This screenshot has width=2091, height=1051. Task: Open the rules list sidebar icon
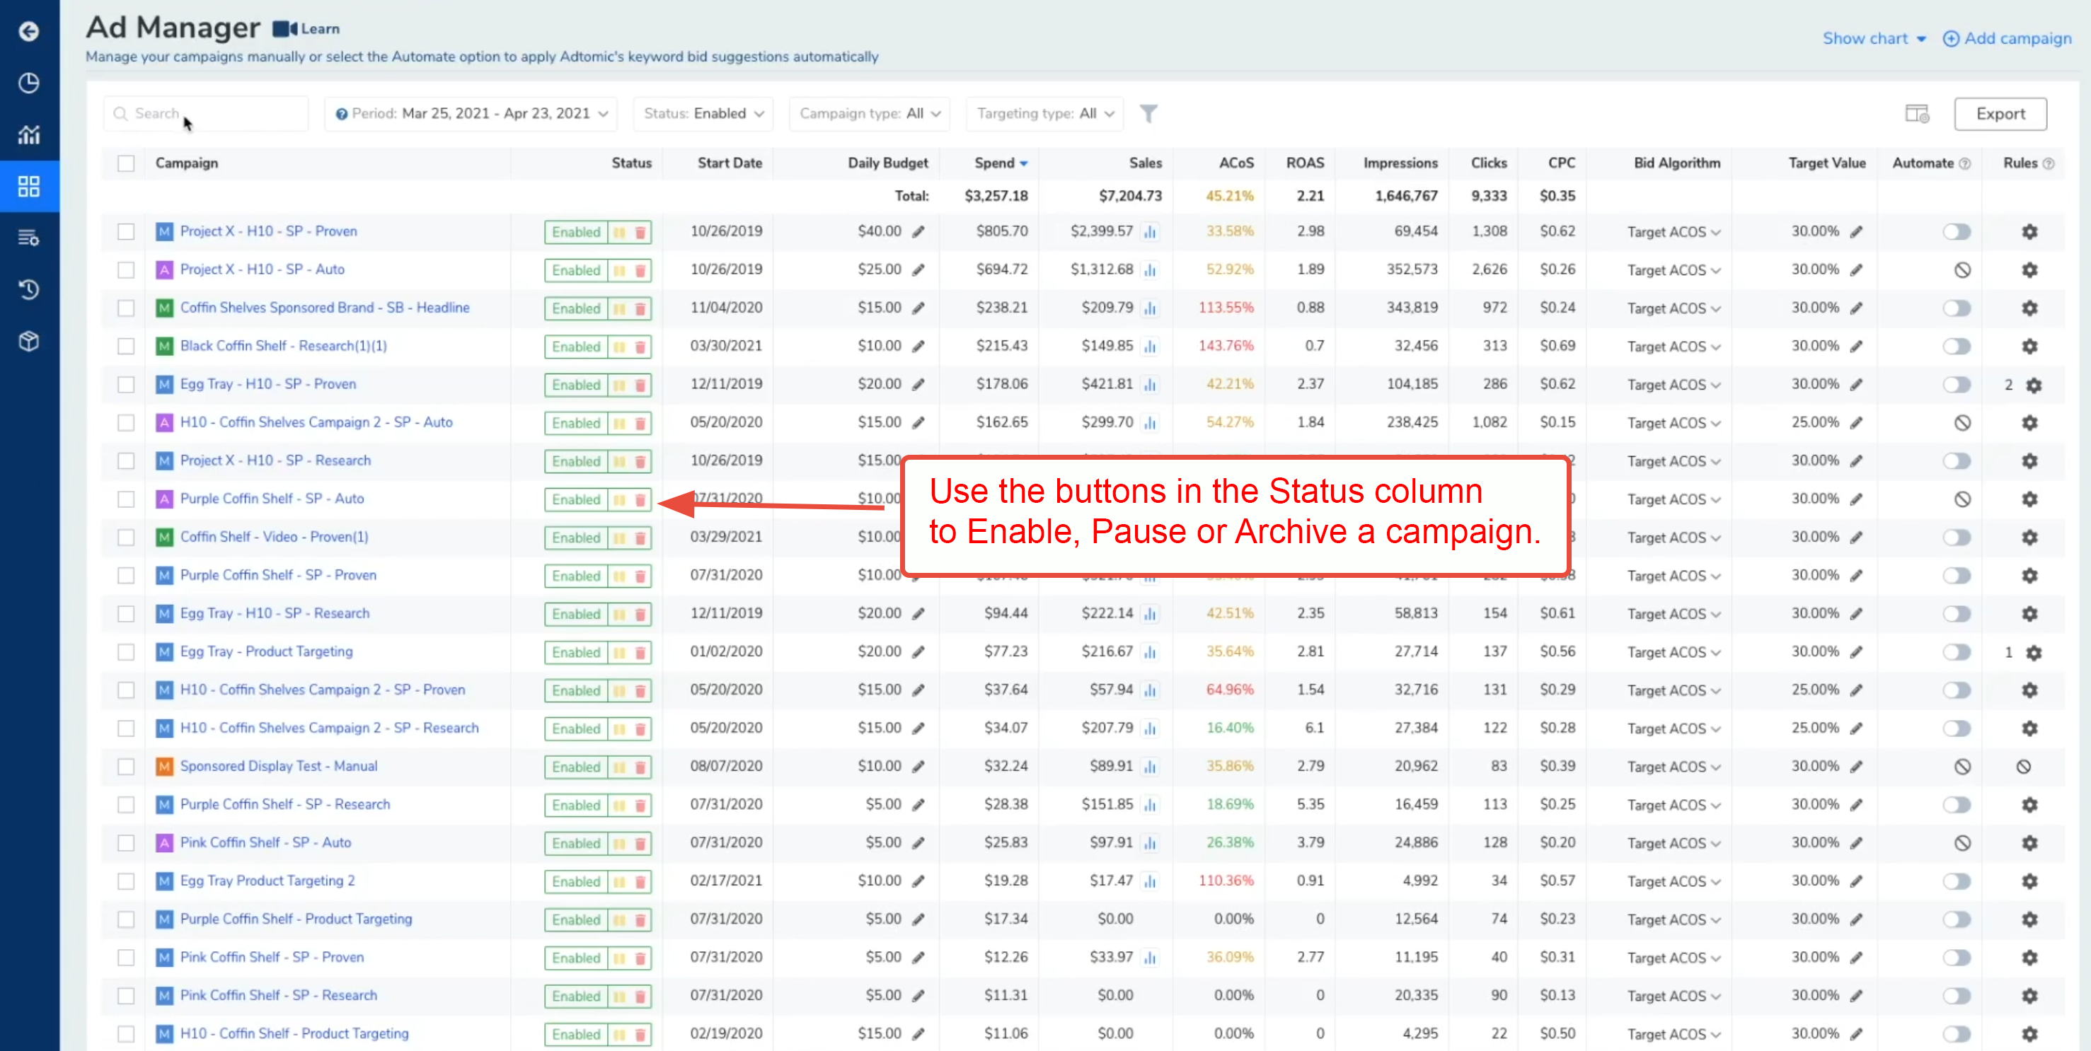click(x=29, y=238)
